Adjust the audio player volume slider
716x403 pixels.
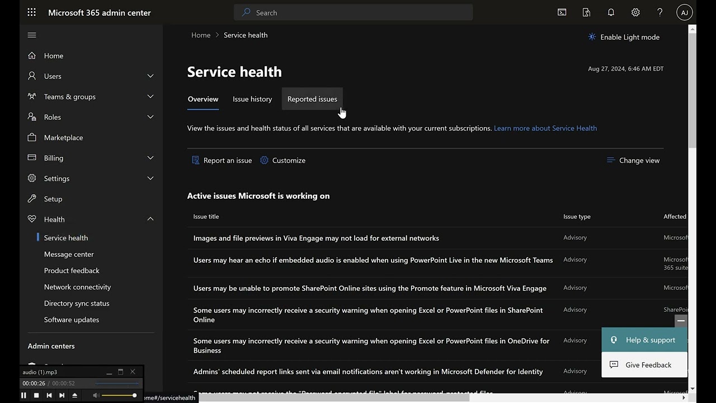[119, 395]
